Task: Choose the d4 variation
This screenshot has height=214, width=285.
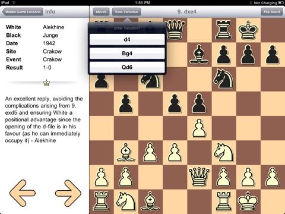Action: (127, 39)
